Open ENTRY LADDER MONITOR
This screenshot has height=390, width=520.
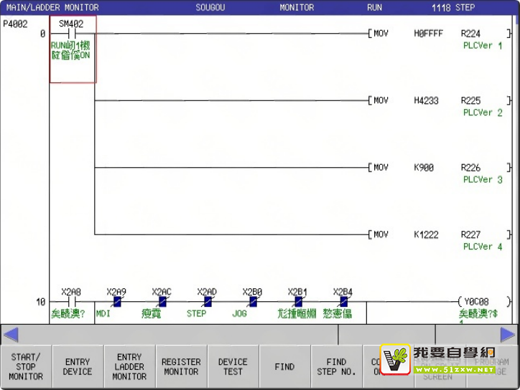coord(129,366)
